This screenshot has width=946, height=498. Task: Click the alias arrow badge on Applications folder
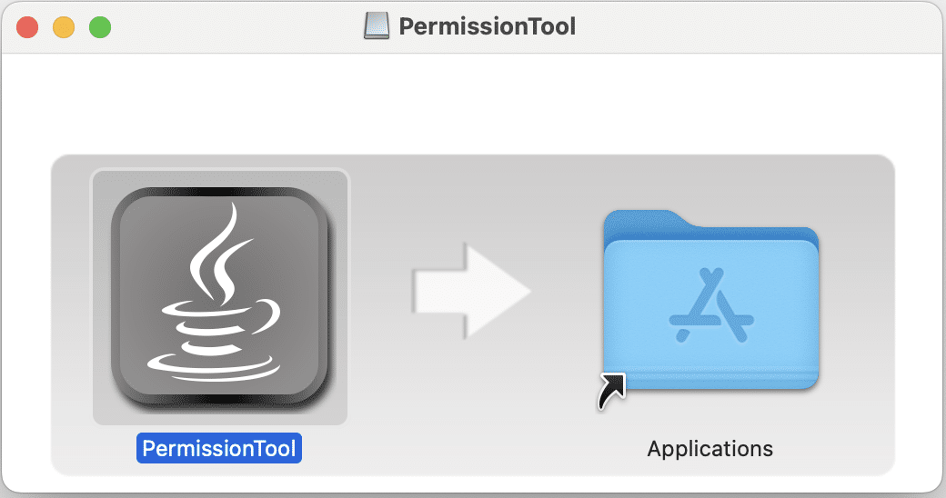(x=611, y=391)
